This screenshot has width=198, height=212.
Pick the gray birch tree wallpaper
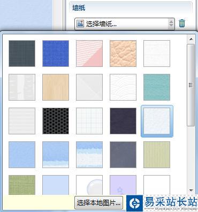pyautogui.click(x=22, y=87)
